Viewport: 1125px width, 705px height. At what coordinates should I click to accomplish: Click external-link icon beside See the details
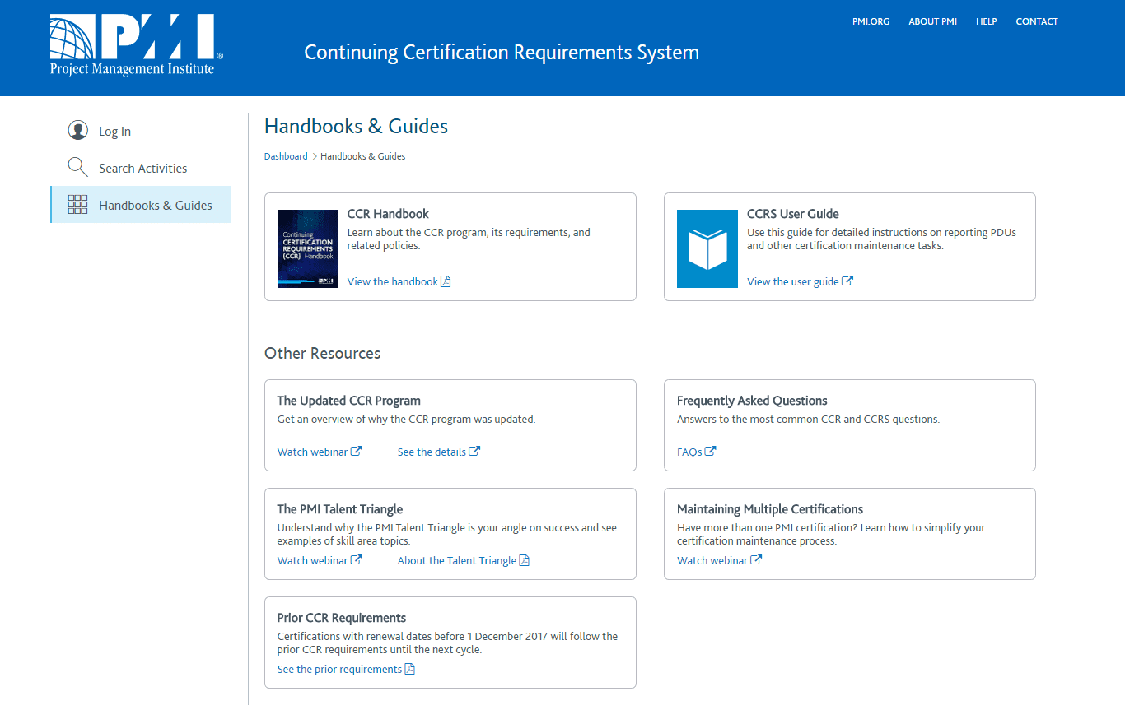coord(474,452)
